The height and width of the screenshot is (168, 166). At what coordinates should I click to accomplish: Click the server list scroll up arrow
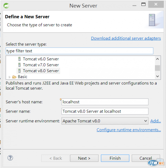(x=157, y=59)
